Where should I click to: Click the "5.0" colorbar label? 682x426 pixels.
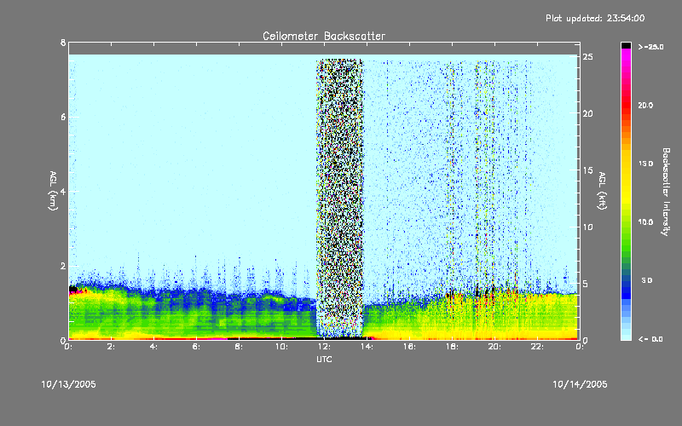pyautogui.click(x=647, y=280)
